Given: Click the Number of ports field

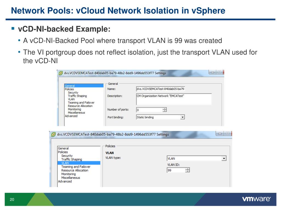Looking at the screenshot, I should pos(150,110).
